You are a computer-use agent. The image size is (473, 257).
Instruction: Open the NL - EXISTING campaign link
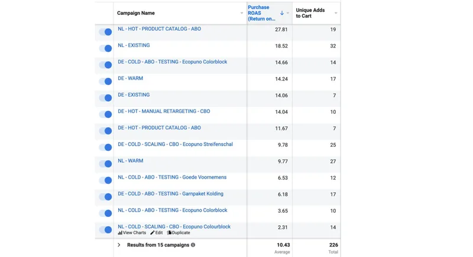[134, 45]
